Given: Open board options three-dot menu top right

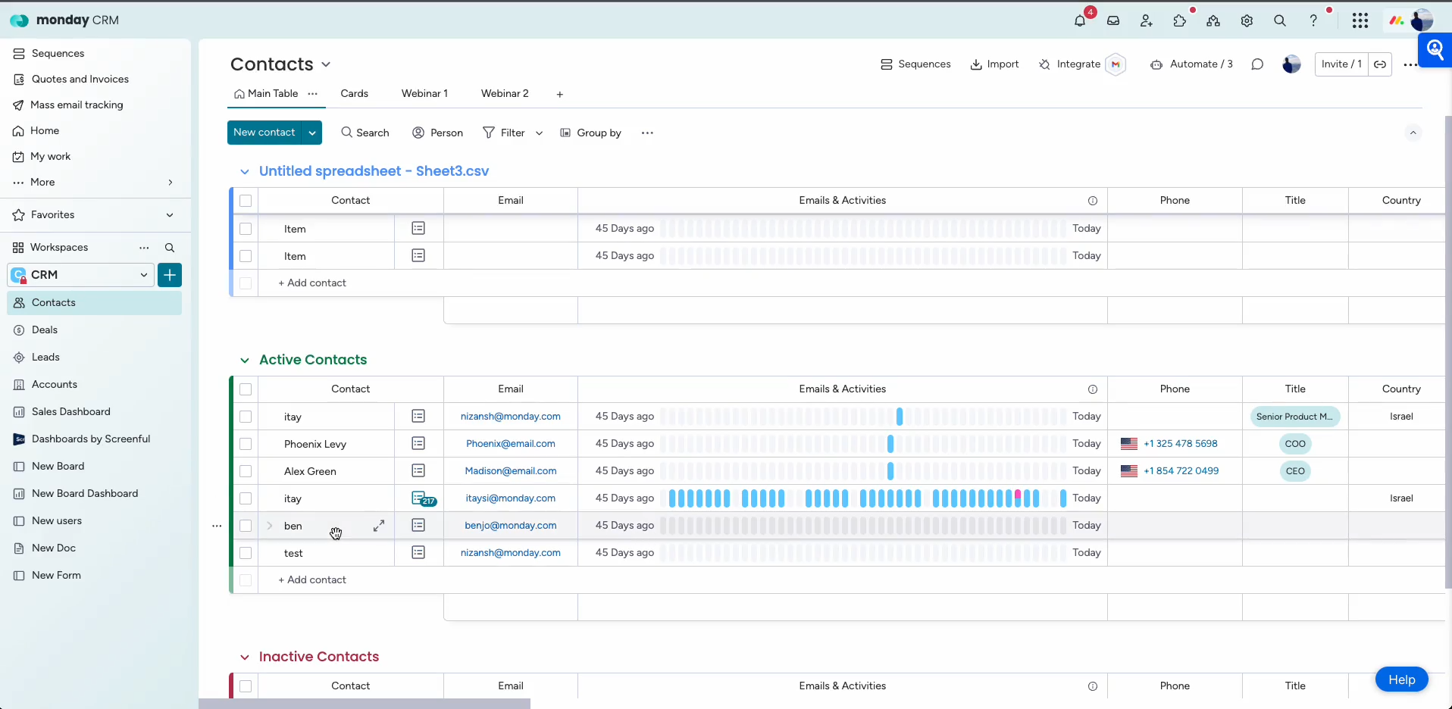Looking at the screenshot, I should coord(1410,65).
